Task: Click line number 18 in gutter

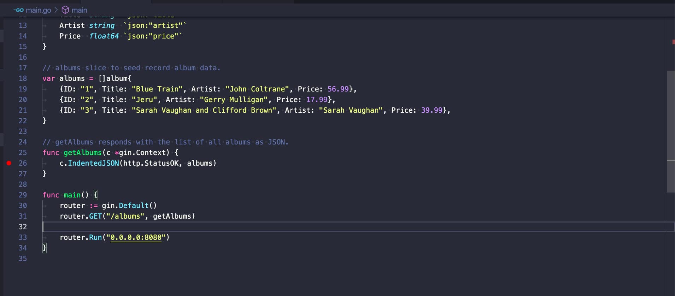Action: 23,78
